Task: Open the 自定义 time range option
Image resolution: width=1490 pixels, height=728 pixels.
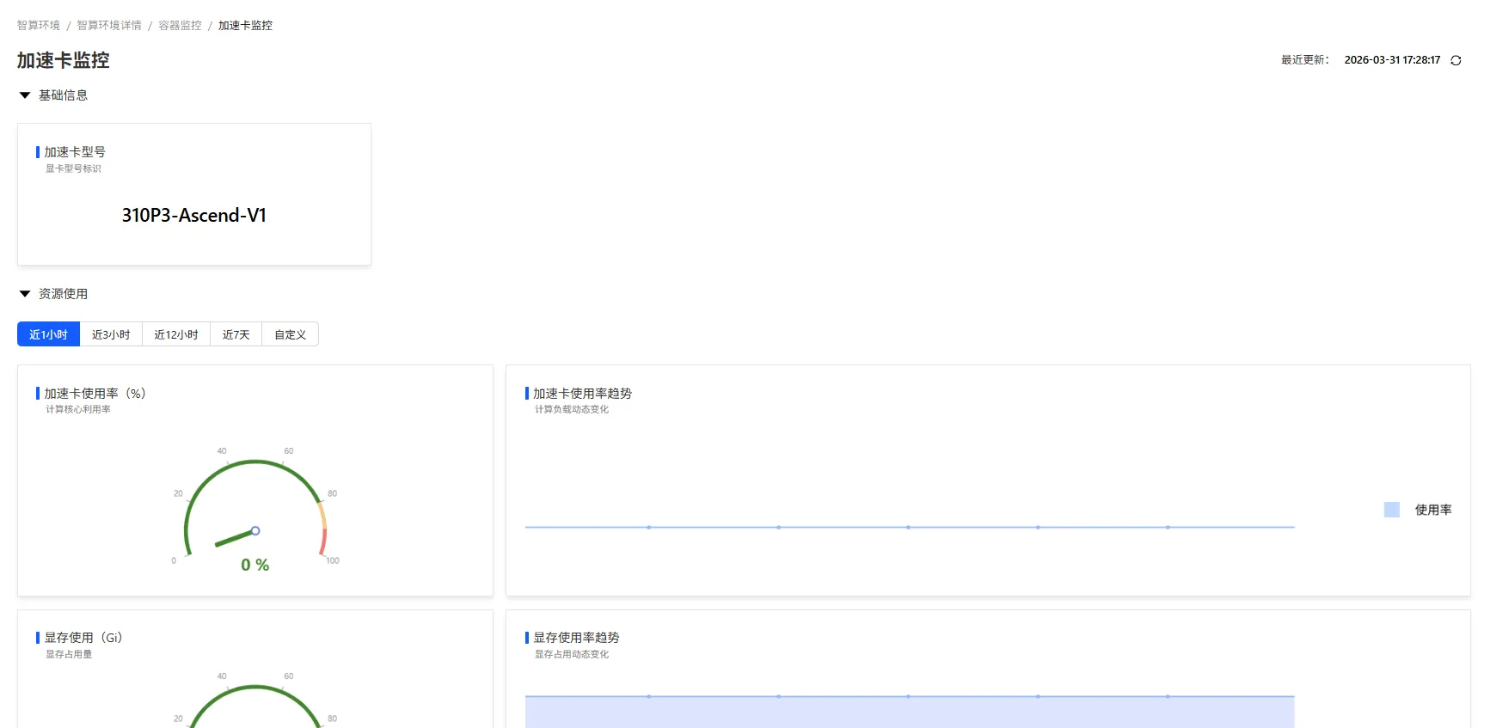Action: pyautogui.click(x=291, y=334)
